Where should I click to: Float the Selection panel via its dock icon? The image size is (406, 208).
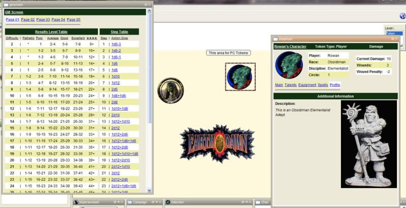point(243,202)
